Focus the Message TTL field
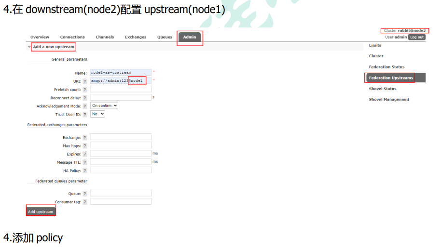442x248 pixels. pyautogui.click(x=121, y=162)
